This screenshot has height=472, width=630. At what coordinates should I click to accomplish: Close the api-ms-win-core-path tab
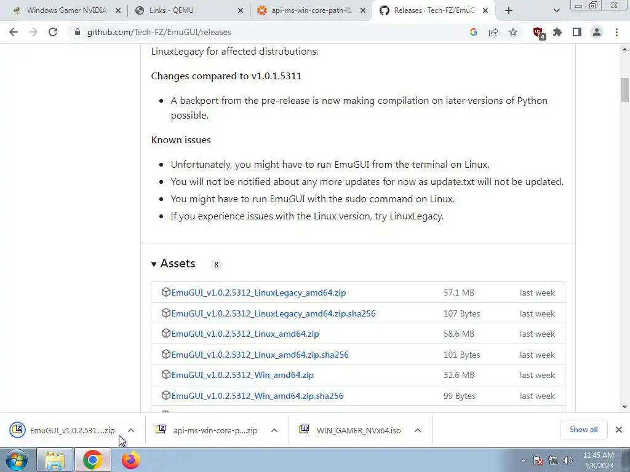[363, 10]
